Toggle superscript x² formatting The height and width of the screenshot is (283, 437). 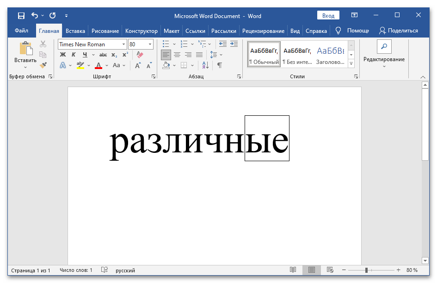(x=125, y=55)
